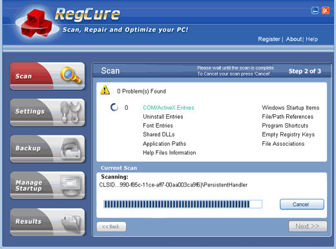
Task: Click the << Back button
Action: coord(111,226)
